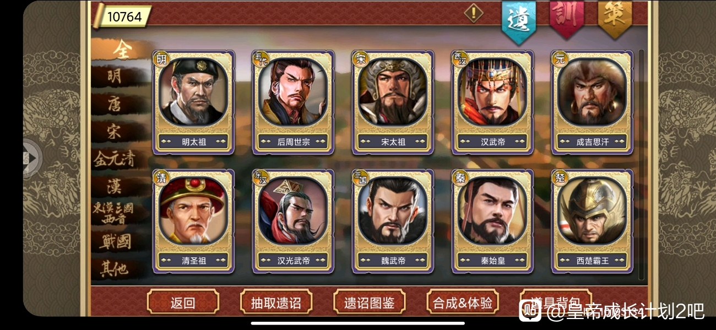Open the 遗诏图鉴 button
Screen dimensions: 716x330
pos(370,302)
